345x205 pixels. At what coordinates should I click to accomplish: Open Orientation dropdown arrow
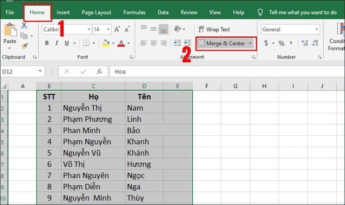(184, 29)
